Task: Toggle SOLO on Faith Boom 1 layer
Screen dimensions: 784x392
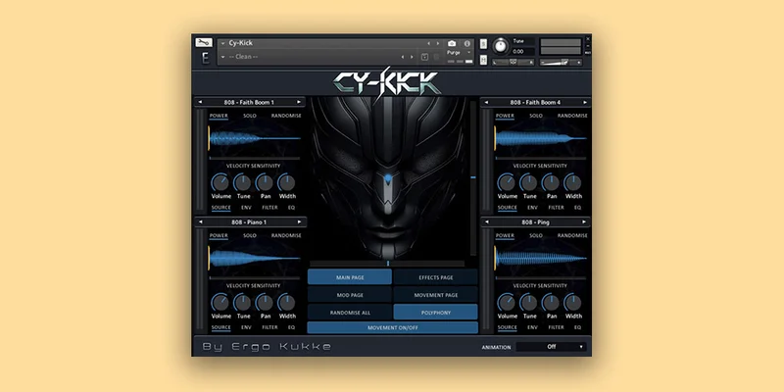Action: tap(250, 116)
